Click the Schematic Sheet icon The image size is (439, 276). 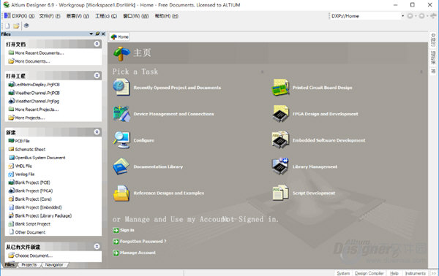tap(11, 149)
